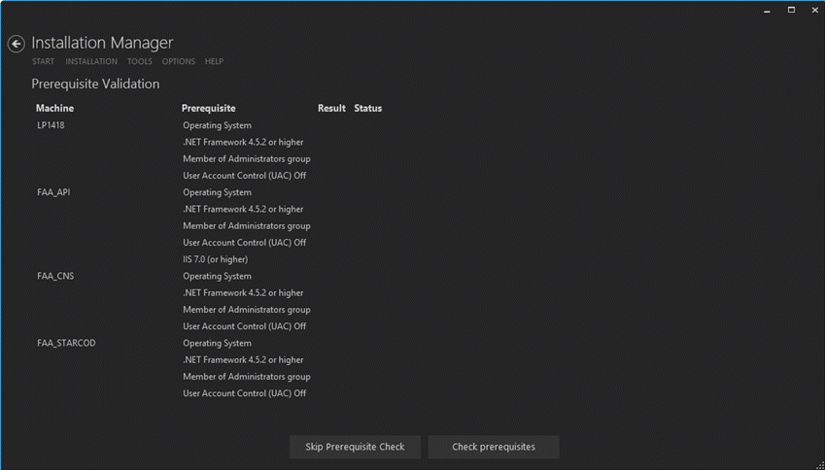Open the START menu
The height and width of the screenshot is (470, 825).
click(x=43, y=61)
